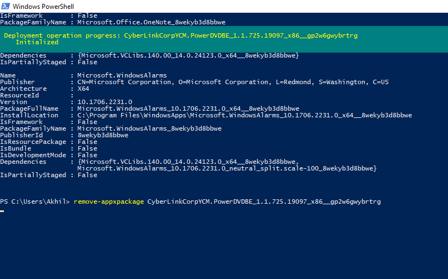Click the PublisherId value 8wekyb3d8bbwe
Screen dimensions: 448x279
point(103,135)
